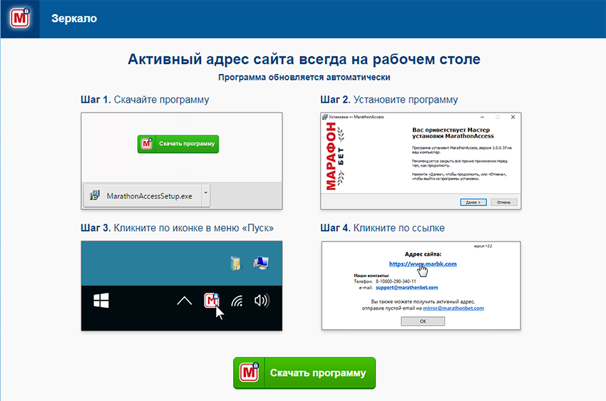Click 'Далее >' in the installer wizard

[x=472, y=202]
